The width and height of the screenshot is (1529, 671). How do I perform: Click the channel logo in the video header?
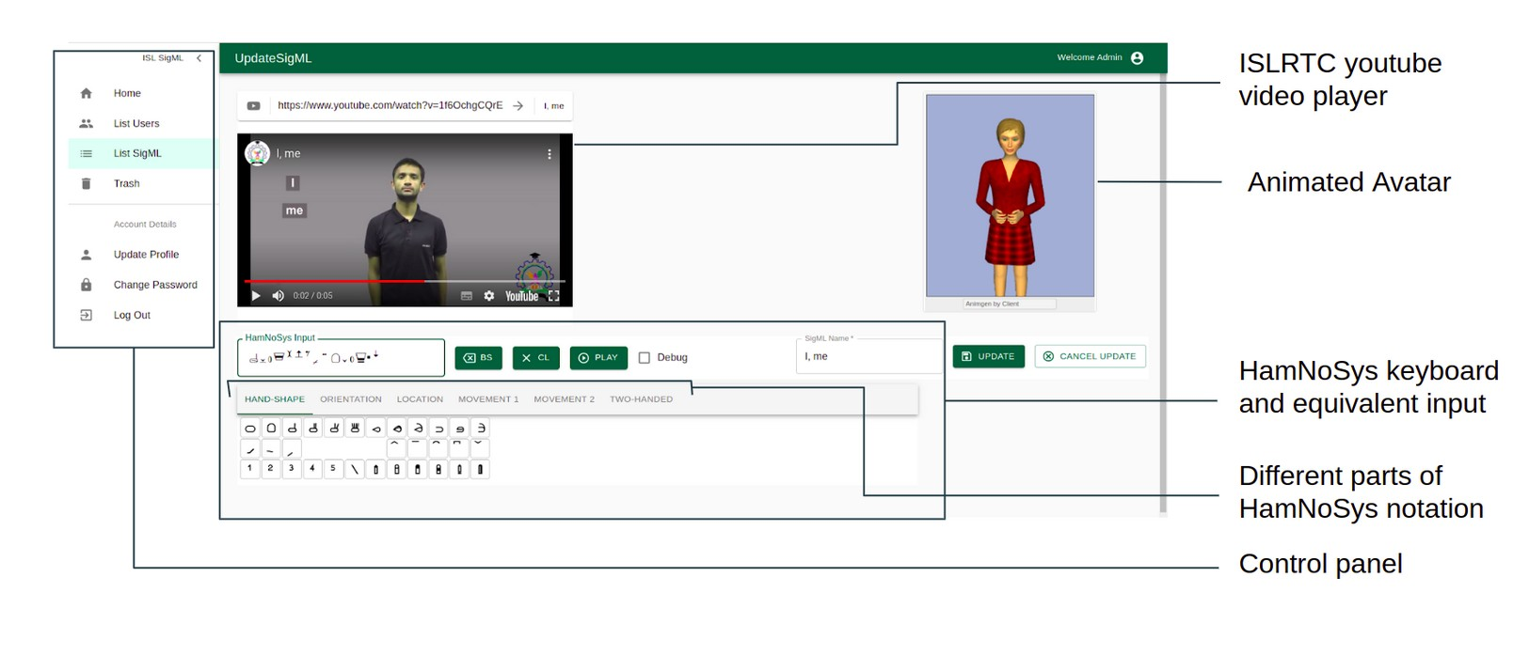(257, 153)
